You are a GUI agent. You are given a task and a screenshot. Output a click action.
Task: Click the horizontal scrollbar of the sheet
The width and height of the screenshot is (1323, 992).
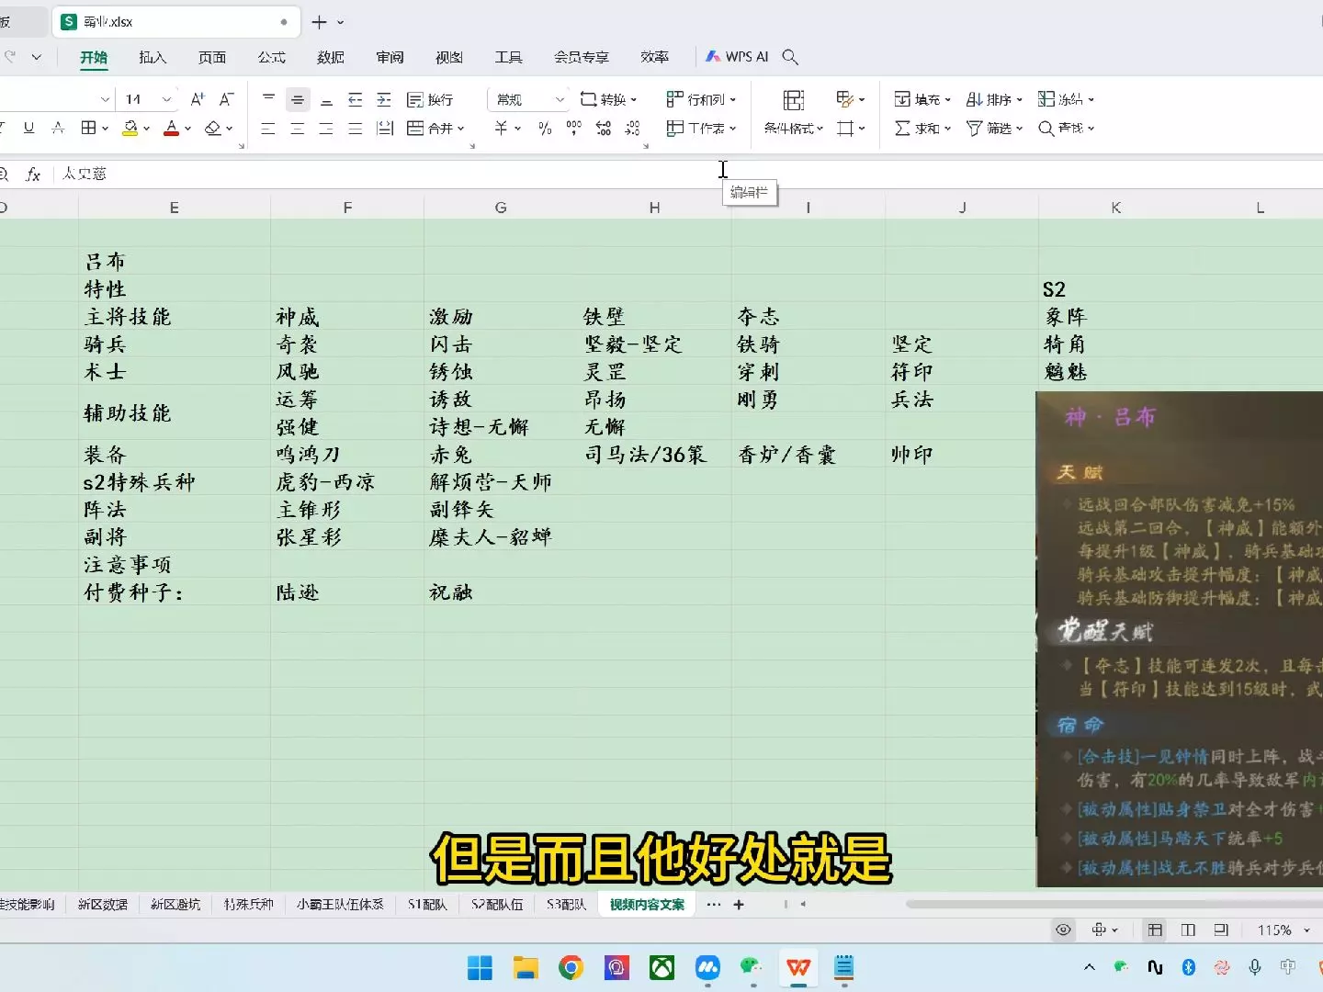coord(1114,905)
